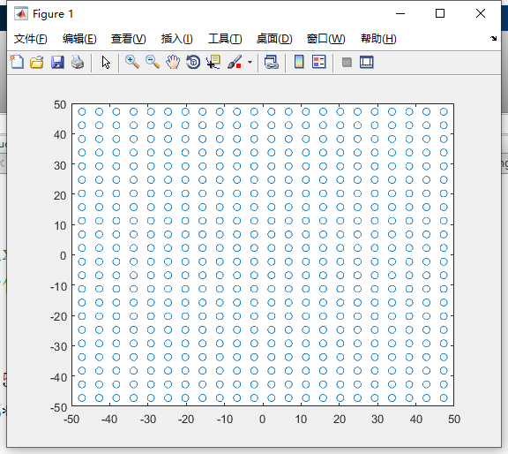
Task: Open the 桌面(D) menu
Action: click(x=274, y=39)
